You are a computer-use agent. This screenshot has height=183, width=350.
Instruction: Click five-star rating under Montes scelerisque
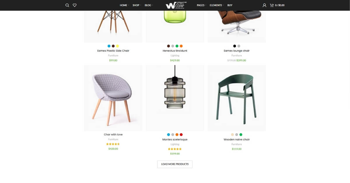[x=175, y=149]
